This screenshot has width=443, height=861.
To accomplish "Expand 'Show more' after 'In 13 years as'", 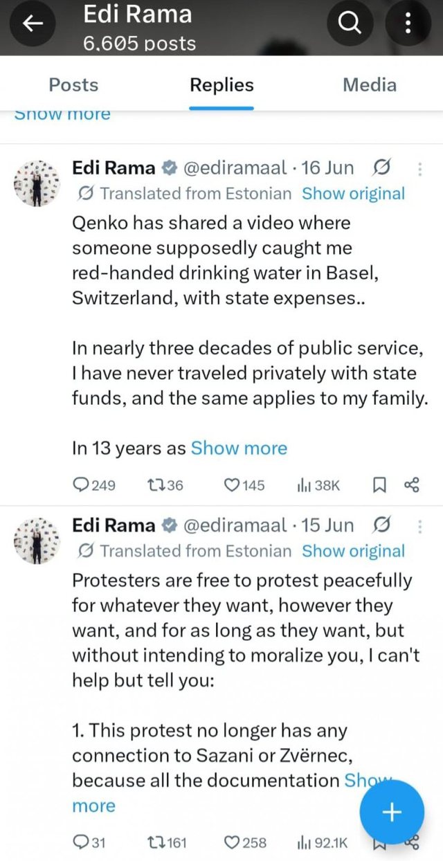I will pyautogui.click(x=239, y=448).
